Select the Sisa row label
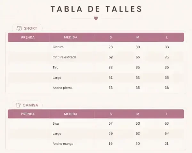192x153 pixels. pyautogui.click(x=56, y=123)
